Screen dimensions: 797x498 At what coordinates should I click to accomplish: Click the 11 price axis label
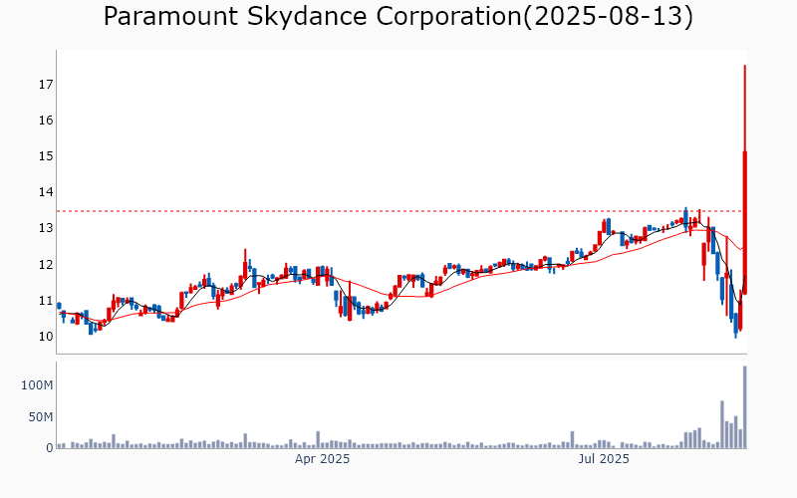(x=44, y=301)
